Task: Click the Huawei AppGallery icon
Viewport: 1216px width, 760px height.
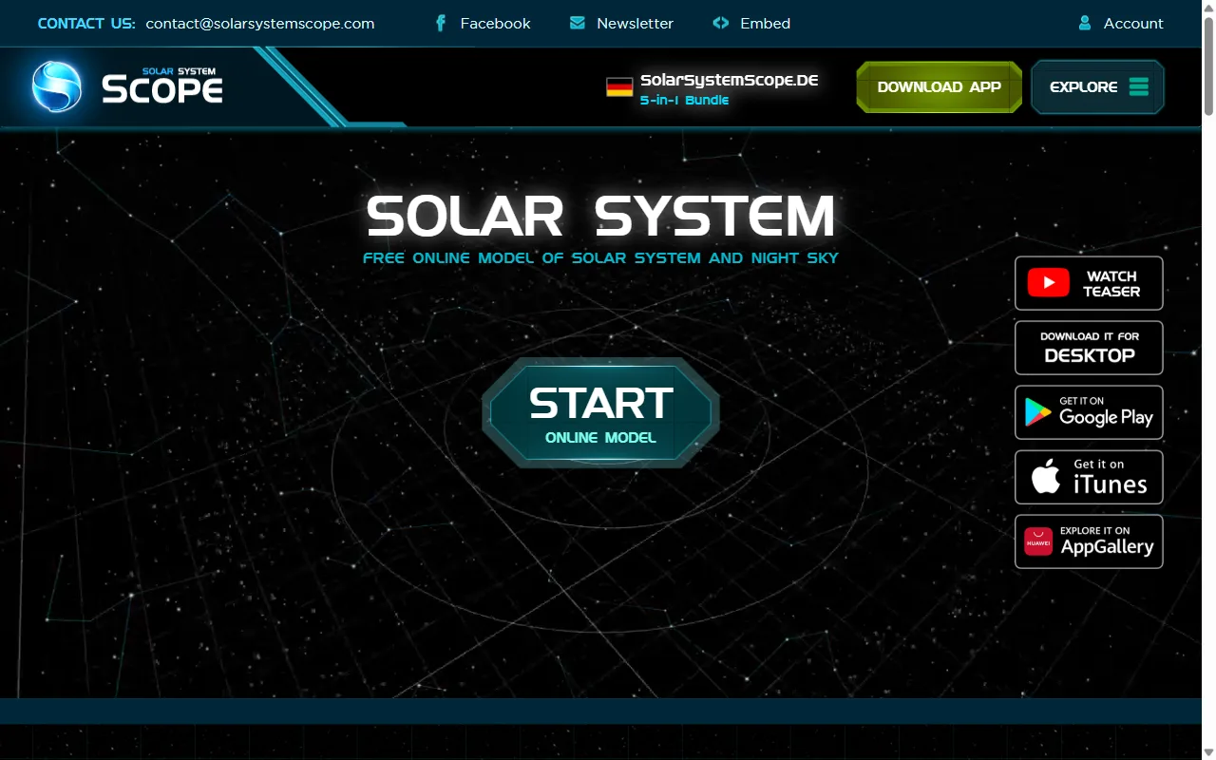Action: tap(1038, 541)
